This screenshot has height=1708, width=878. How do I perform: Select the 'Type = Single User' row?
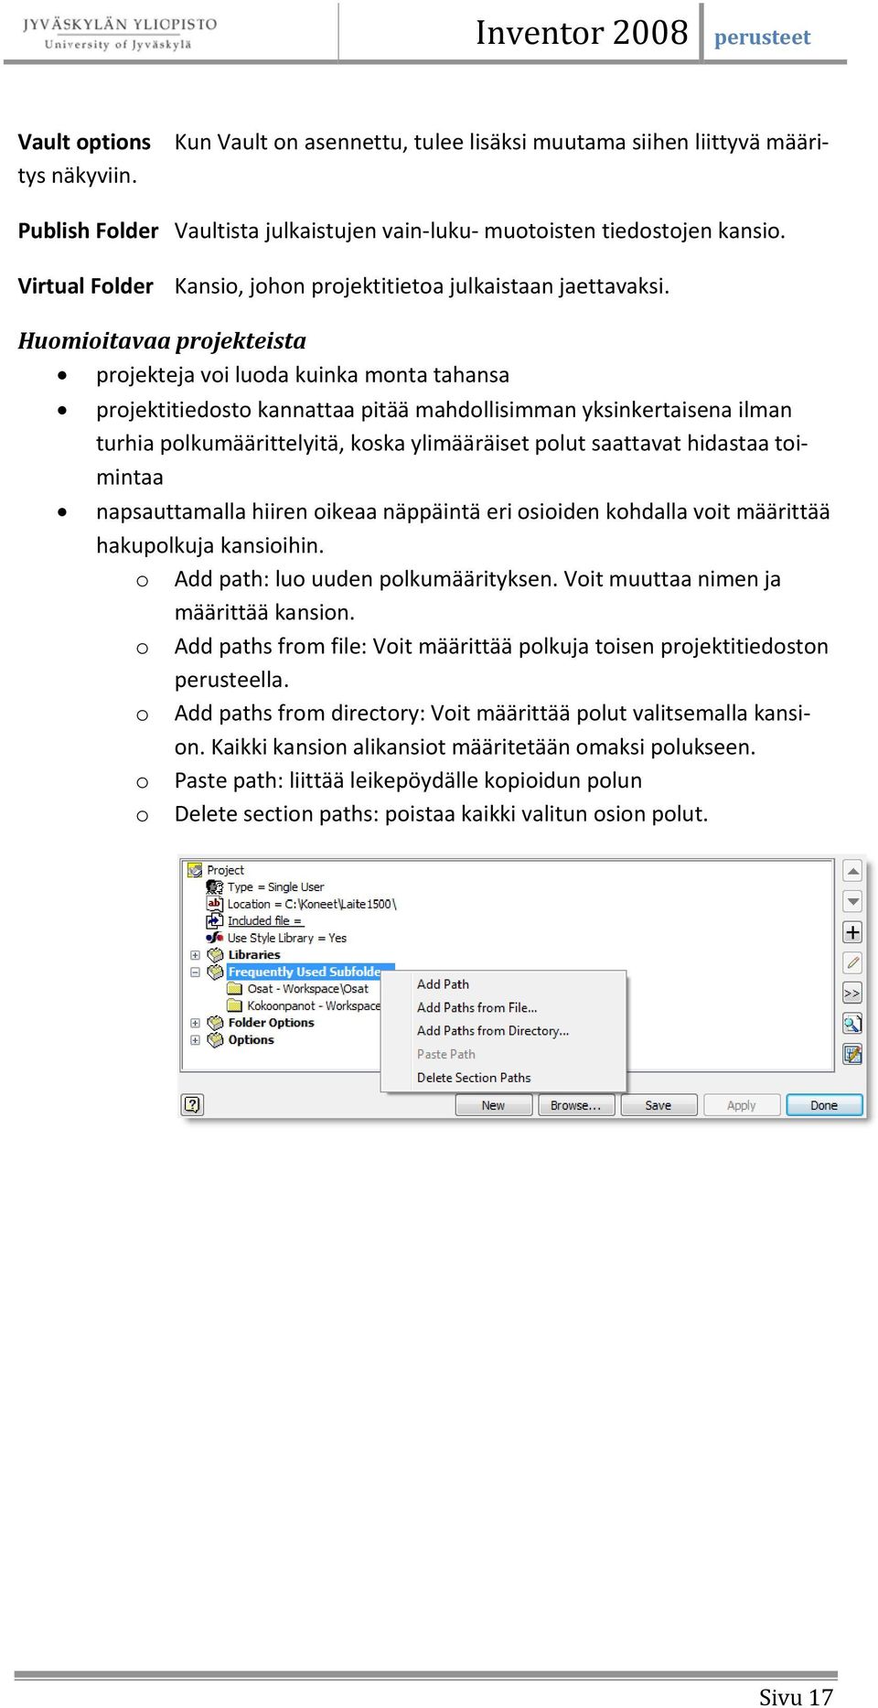[275, 886]
